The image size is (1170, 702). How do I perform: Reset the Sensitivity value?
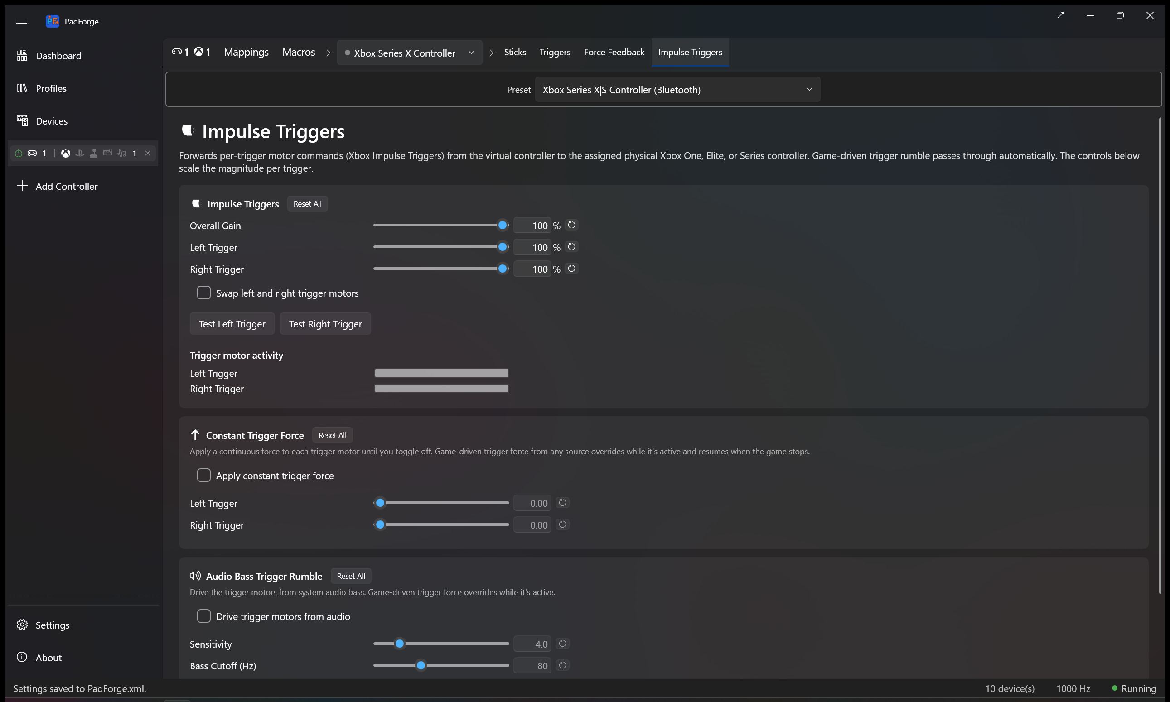562,644
